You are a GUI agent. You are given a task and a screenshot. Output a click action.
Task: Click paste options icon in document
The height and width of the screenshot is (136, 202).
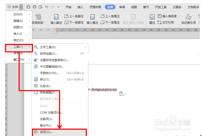(x=121, y=94)
